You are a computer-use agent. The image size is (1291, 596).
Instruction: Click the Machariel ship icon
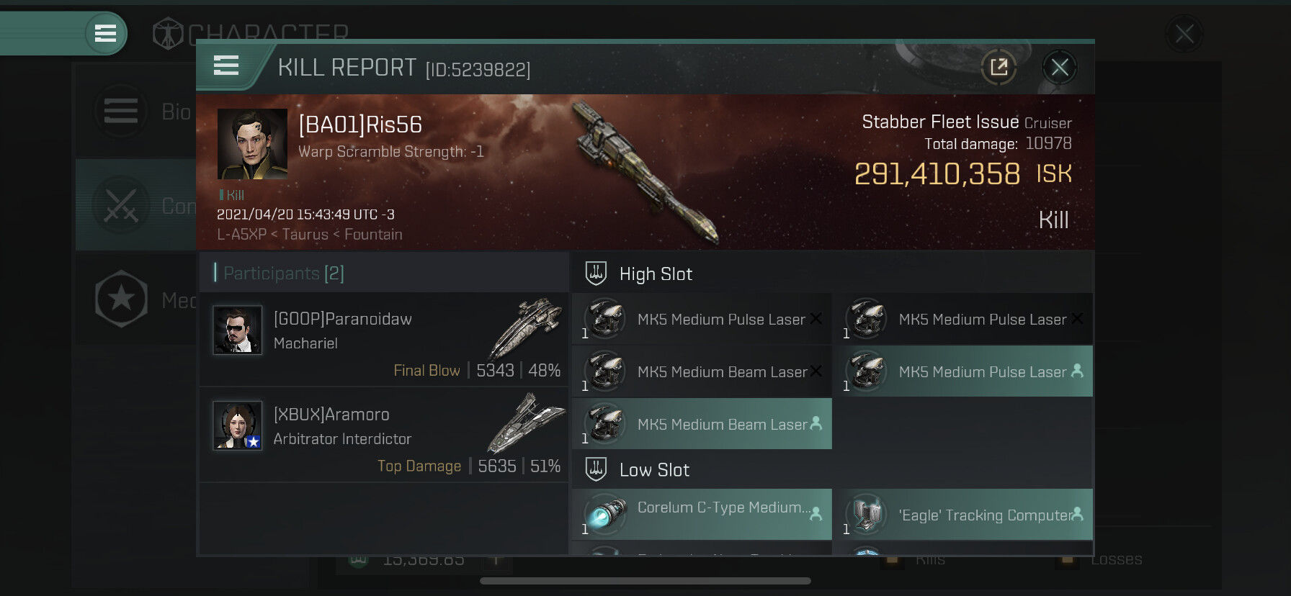click(525, 328)
